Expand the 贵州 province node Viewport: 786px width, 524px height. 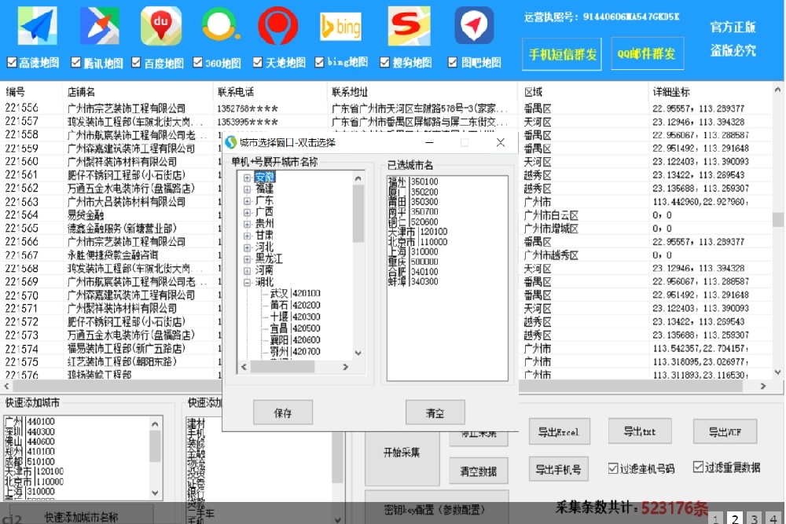[247, 224]
